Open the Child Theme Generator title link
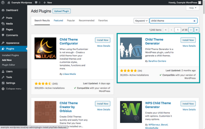This screenshot has width=205, height=129. 154,42
